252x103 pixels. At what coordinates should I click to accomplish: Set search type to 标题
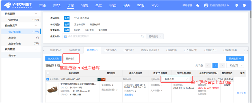click(67, 30)
